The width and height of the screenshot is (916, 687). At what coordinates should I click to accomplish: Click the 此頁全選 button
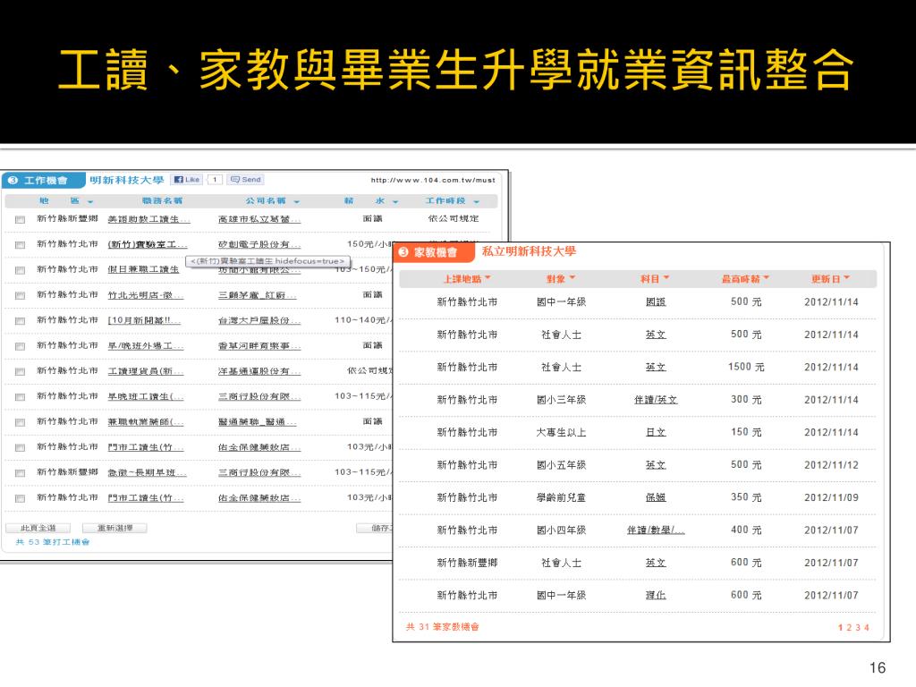coord(38,528)
